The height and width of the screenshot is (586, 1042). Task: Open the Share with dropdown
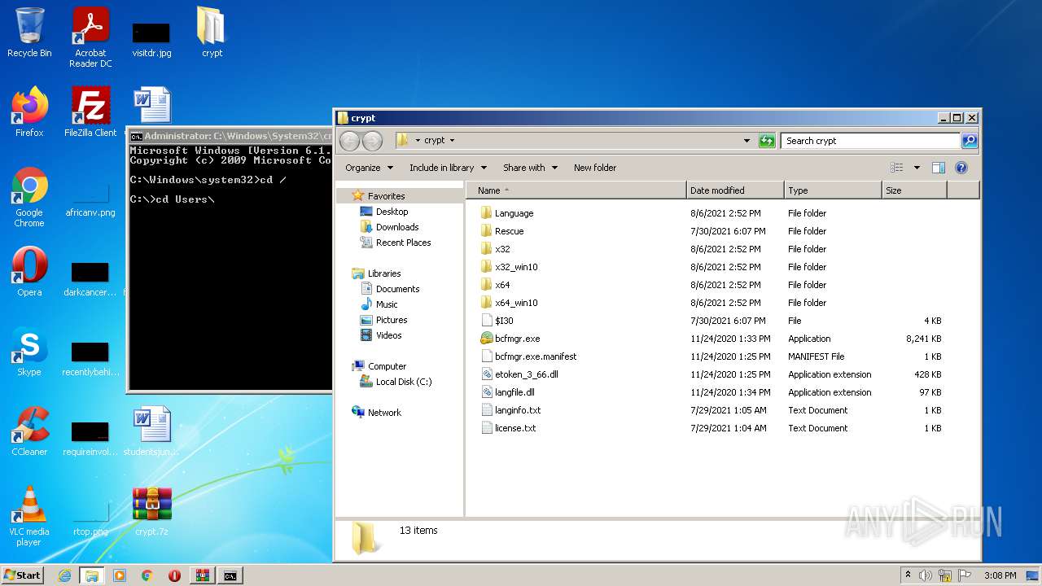pos(530,168)
